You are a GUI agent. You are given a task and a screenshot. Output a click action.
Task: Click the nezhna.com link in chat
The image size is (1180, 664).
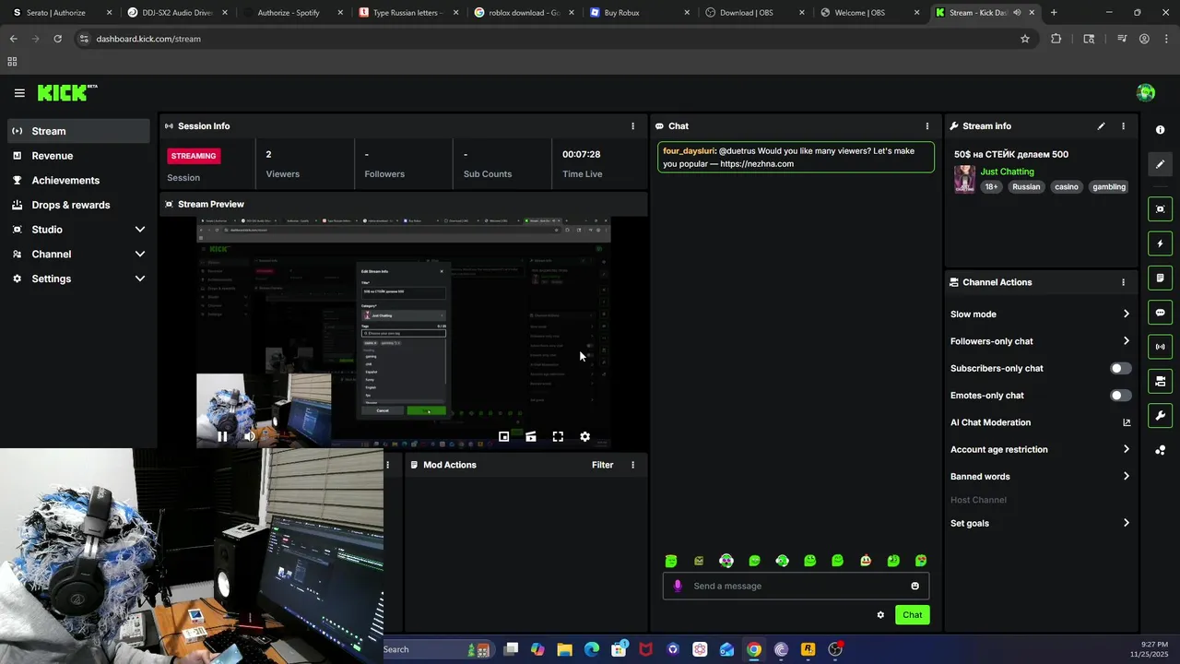(757, 164)
